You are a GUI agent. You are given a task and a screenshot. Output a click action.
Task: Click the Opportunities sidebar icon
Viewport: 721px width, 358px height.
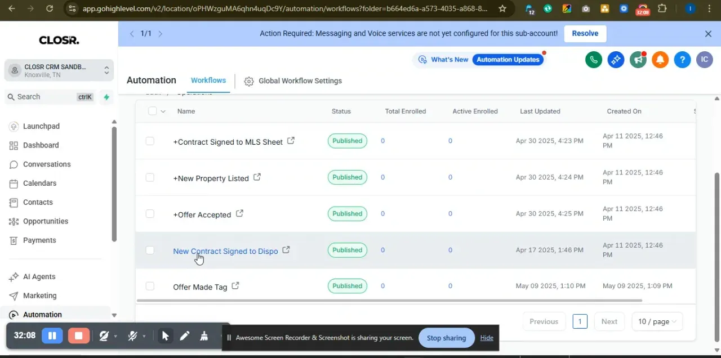pyautogui.click(x=14, y=221)
